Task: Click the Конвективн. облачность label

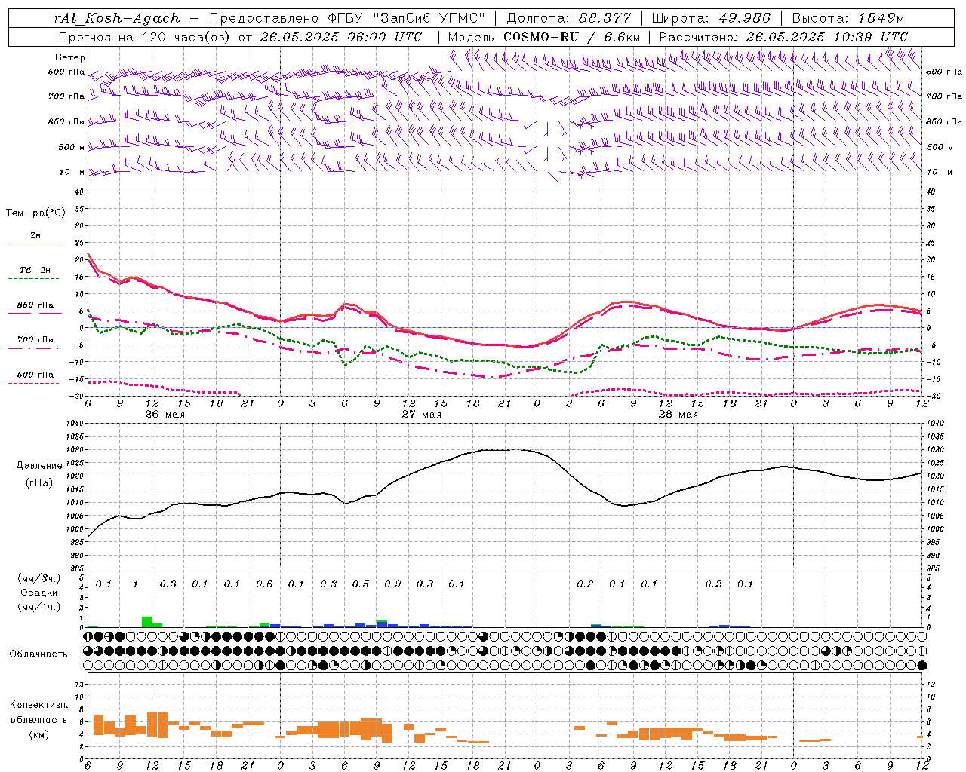Action: [x=38, y=719]
